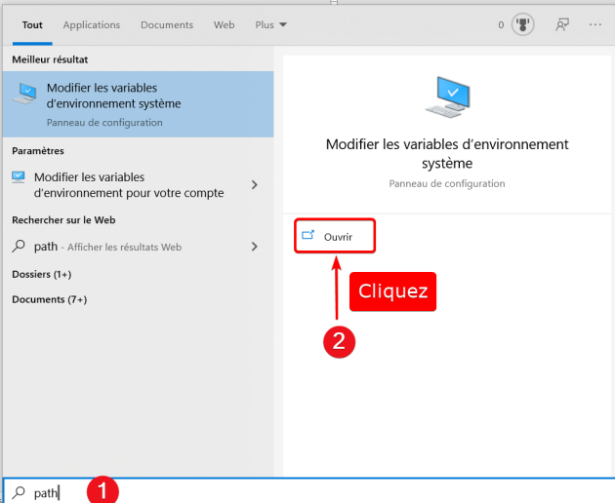Expand the arrow next to path web results
The width and height of the screenshot is (615, 503).
(255, 247)
